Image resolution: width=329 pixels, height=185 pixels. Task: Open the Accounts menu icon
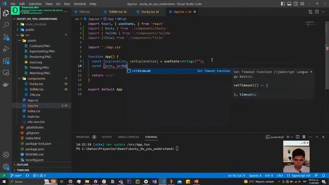click(x=6, y=155)
